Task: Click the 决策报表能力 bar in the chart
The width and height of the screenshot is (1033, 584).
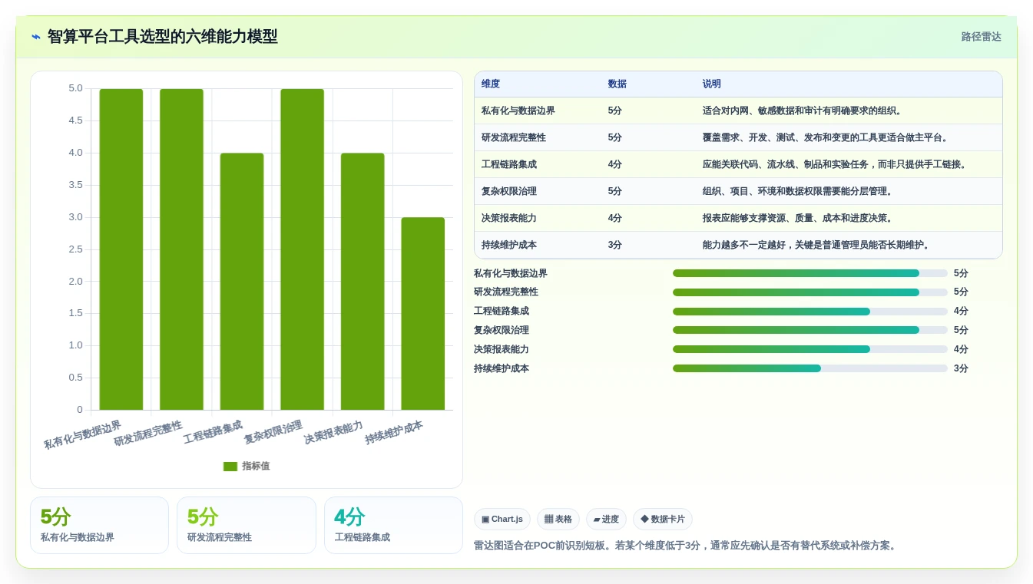Action: click(x=363, y=282)
